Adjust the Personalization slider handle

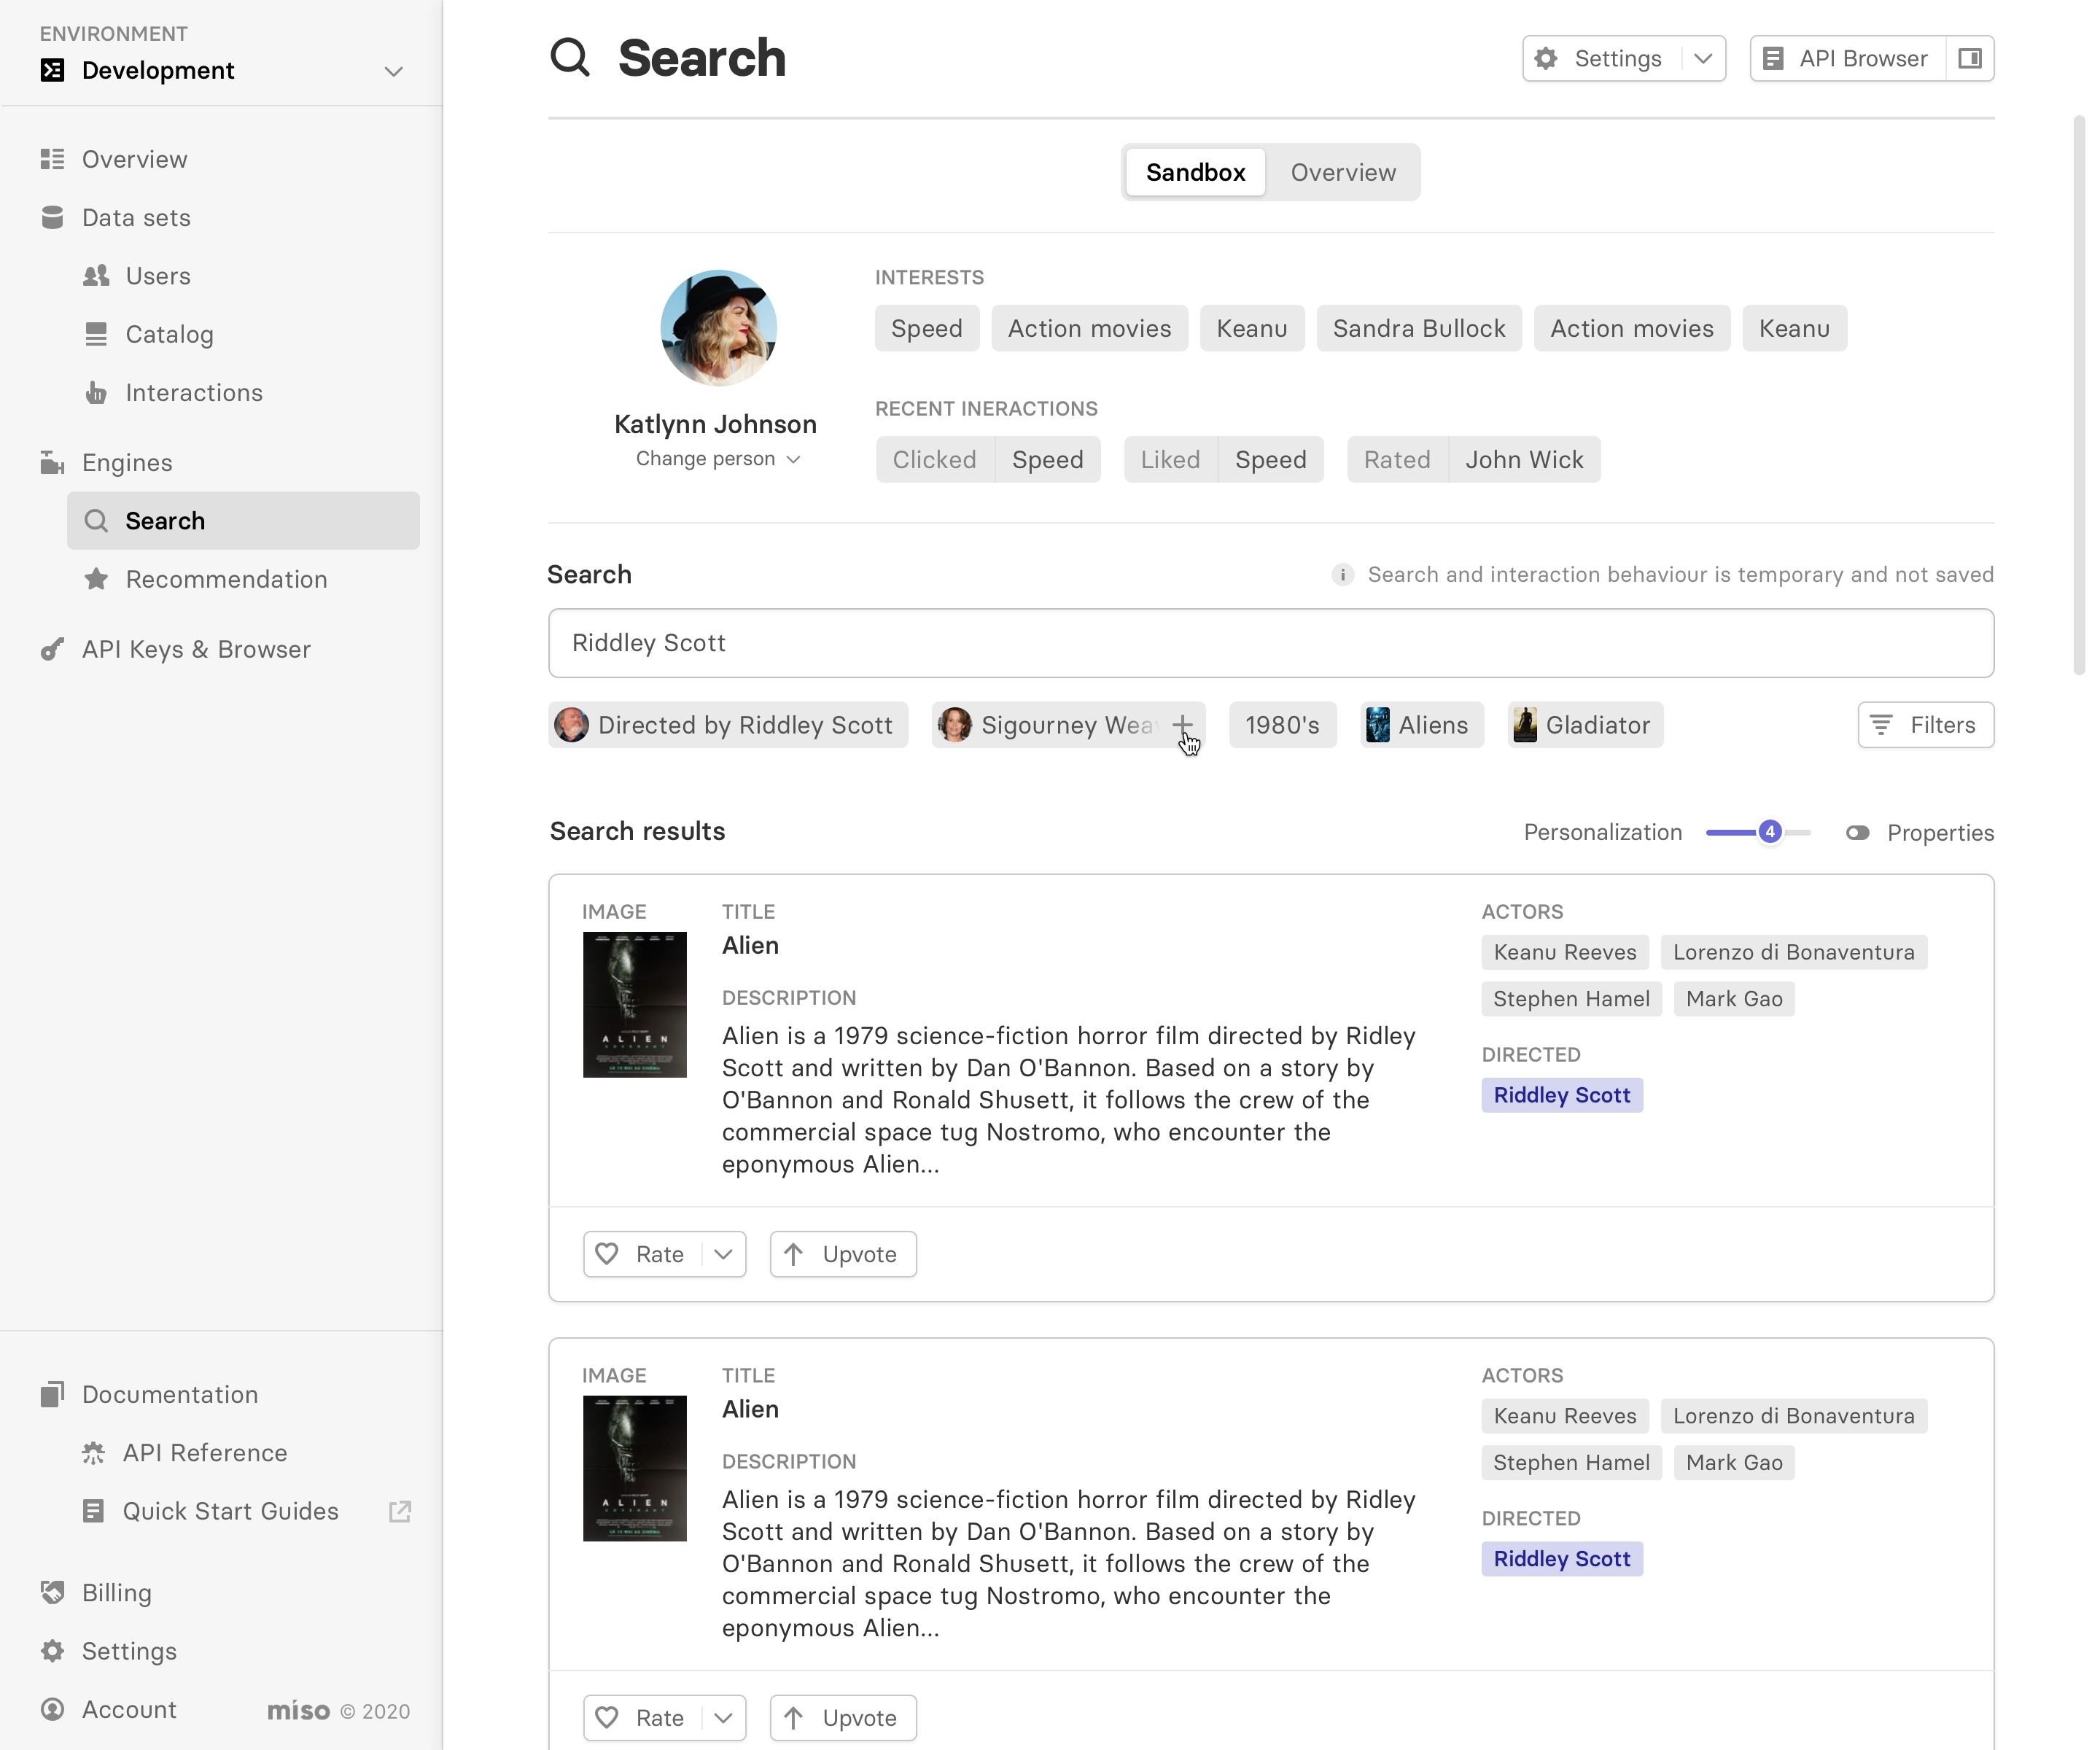(1769, 832)
